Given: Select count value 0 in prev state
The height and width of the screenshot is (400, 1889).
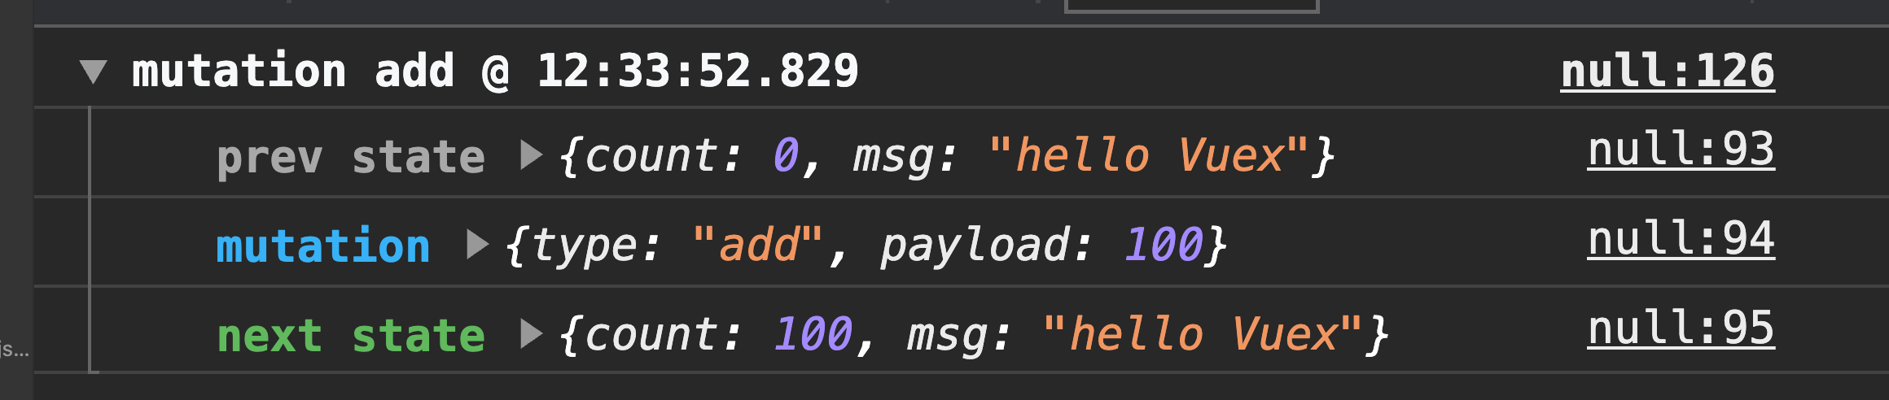Looking at the screenshot, I should click(x=785, y=155).
